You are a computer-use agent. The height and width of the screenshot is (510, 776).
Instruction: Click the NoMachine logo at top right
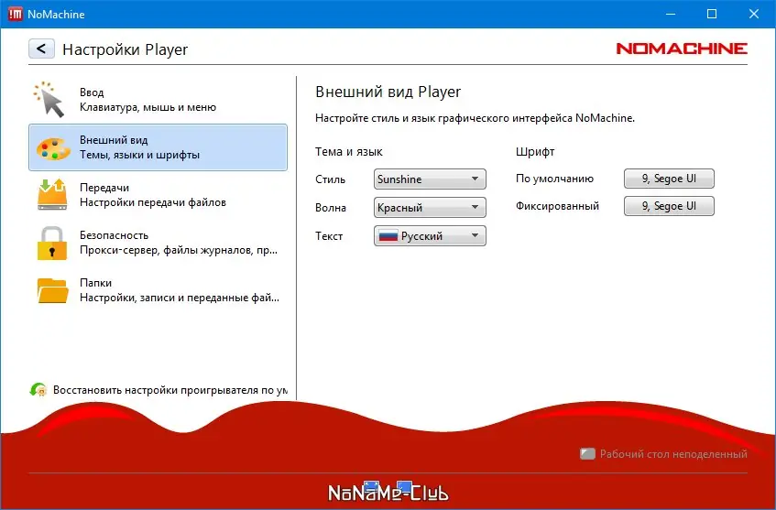(x=682, y=49)
